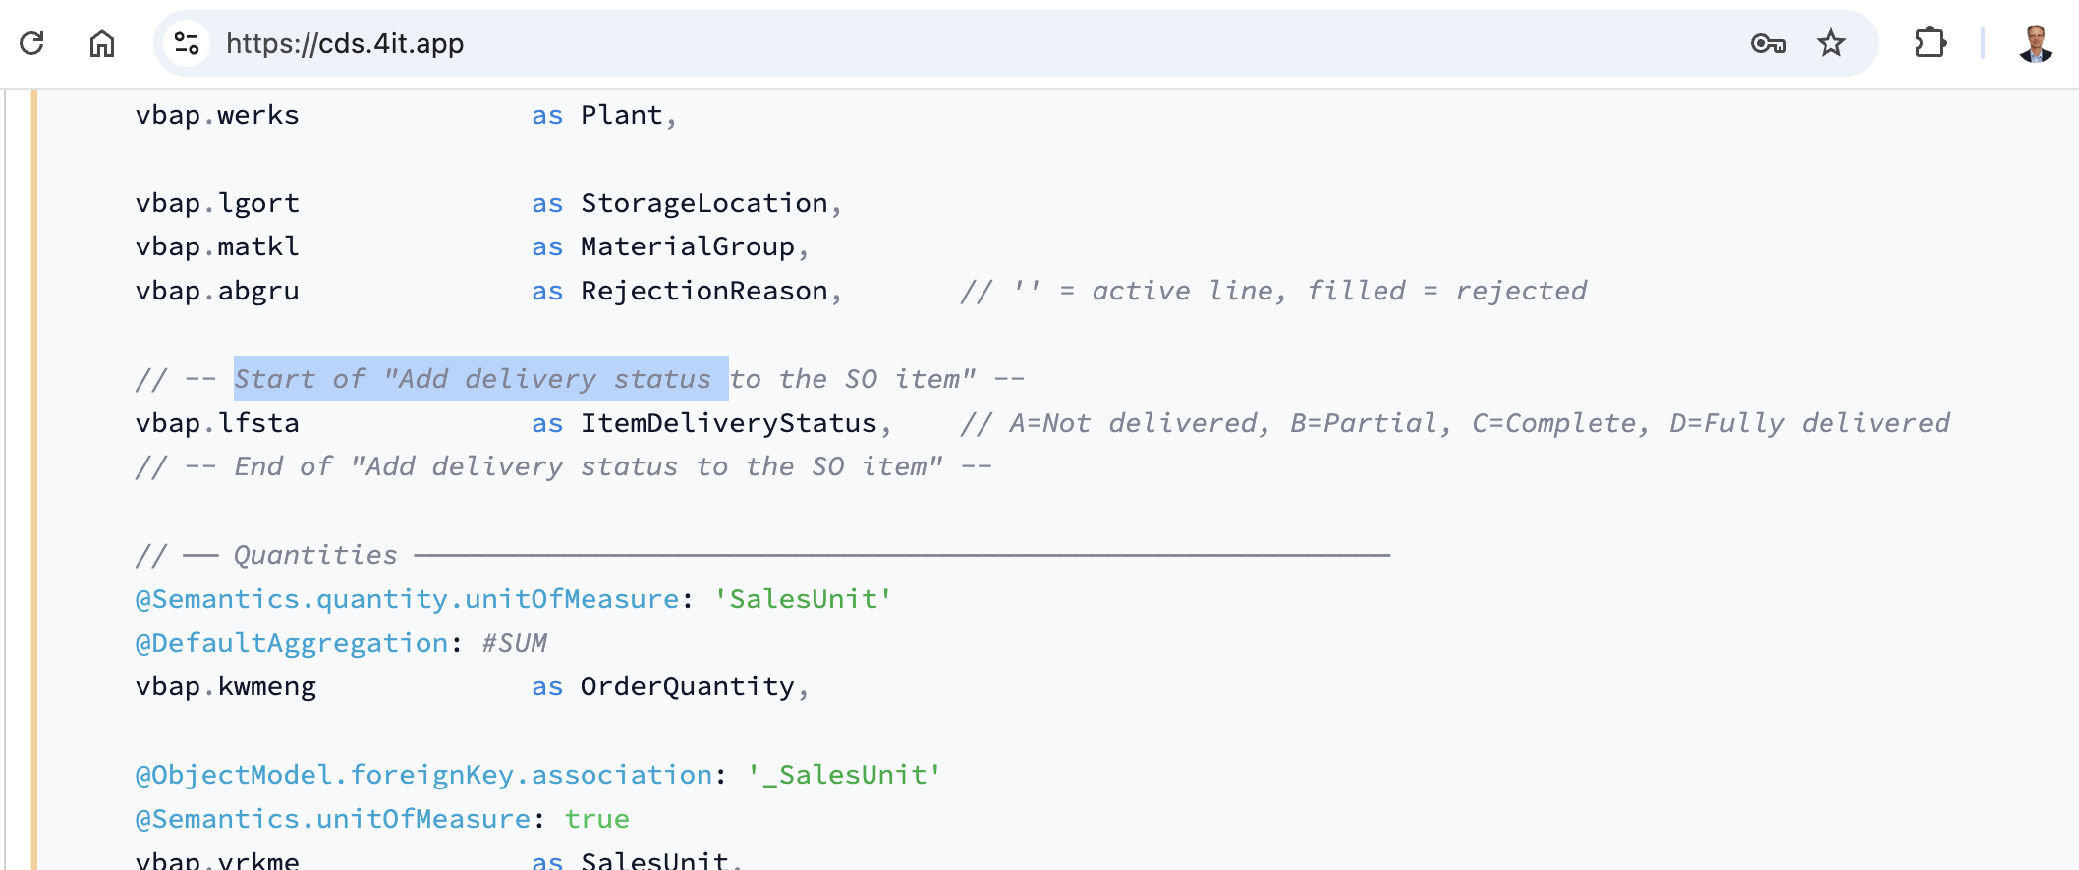Screen dimensions: 2079x870
Task: Click the vbap.lfsta field name
Action: (217, 423)
